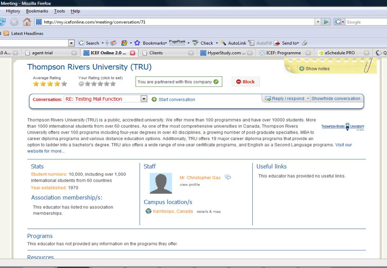Click the Send to toolbar button
Viewport: 387px width, 268px height.
(286, 43)
